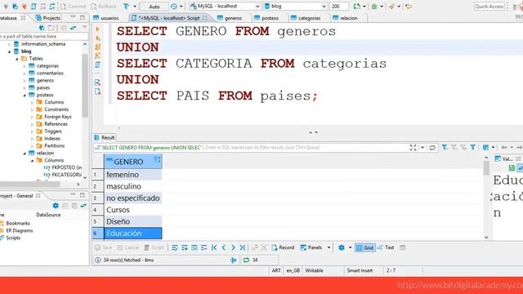Click the Result tab

click(105, 137)
